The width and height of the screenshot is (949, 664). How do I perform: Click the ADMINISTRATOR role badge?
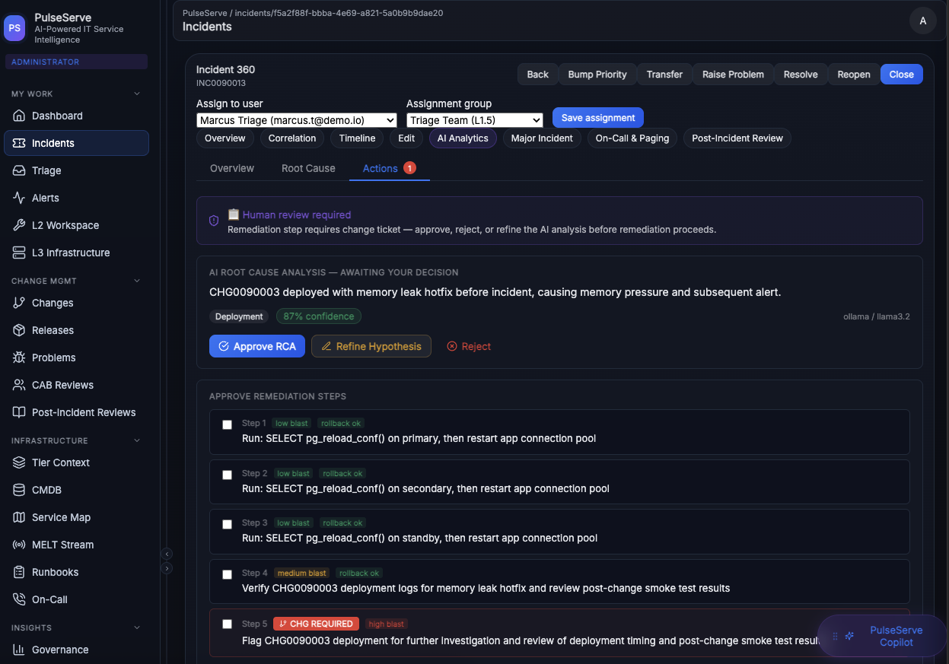76,62
